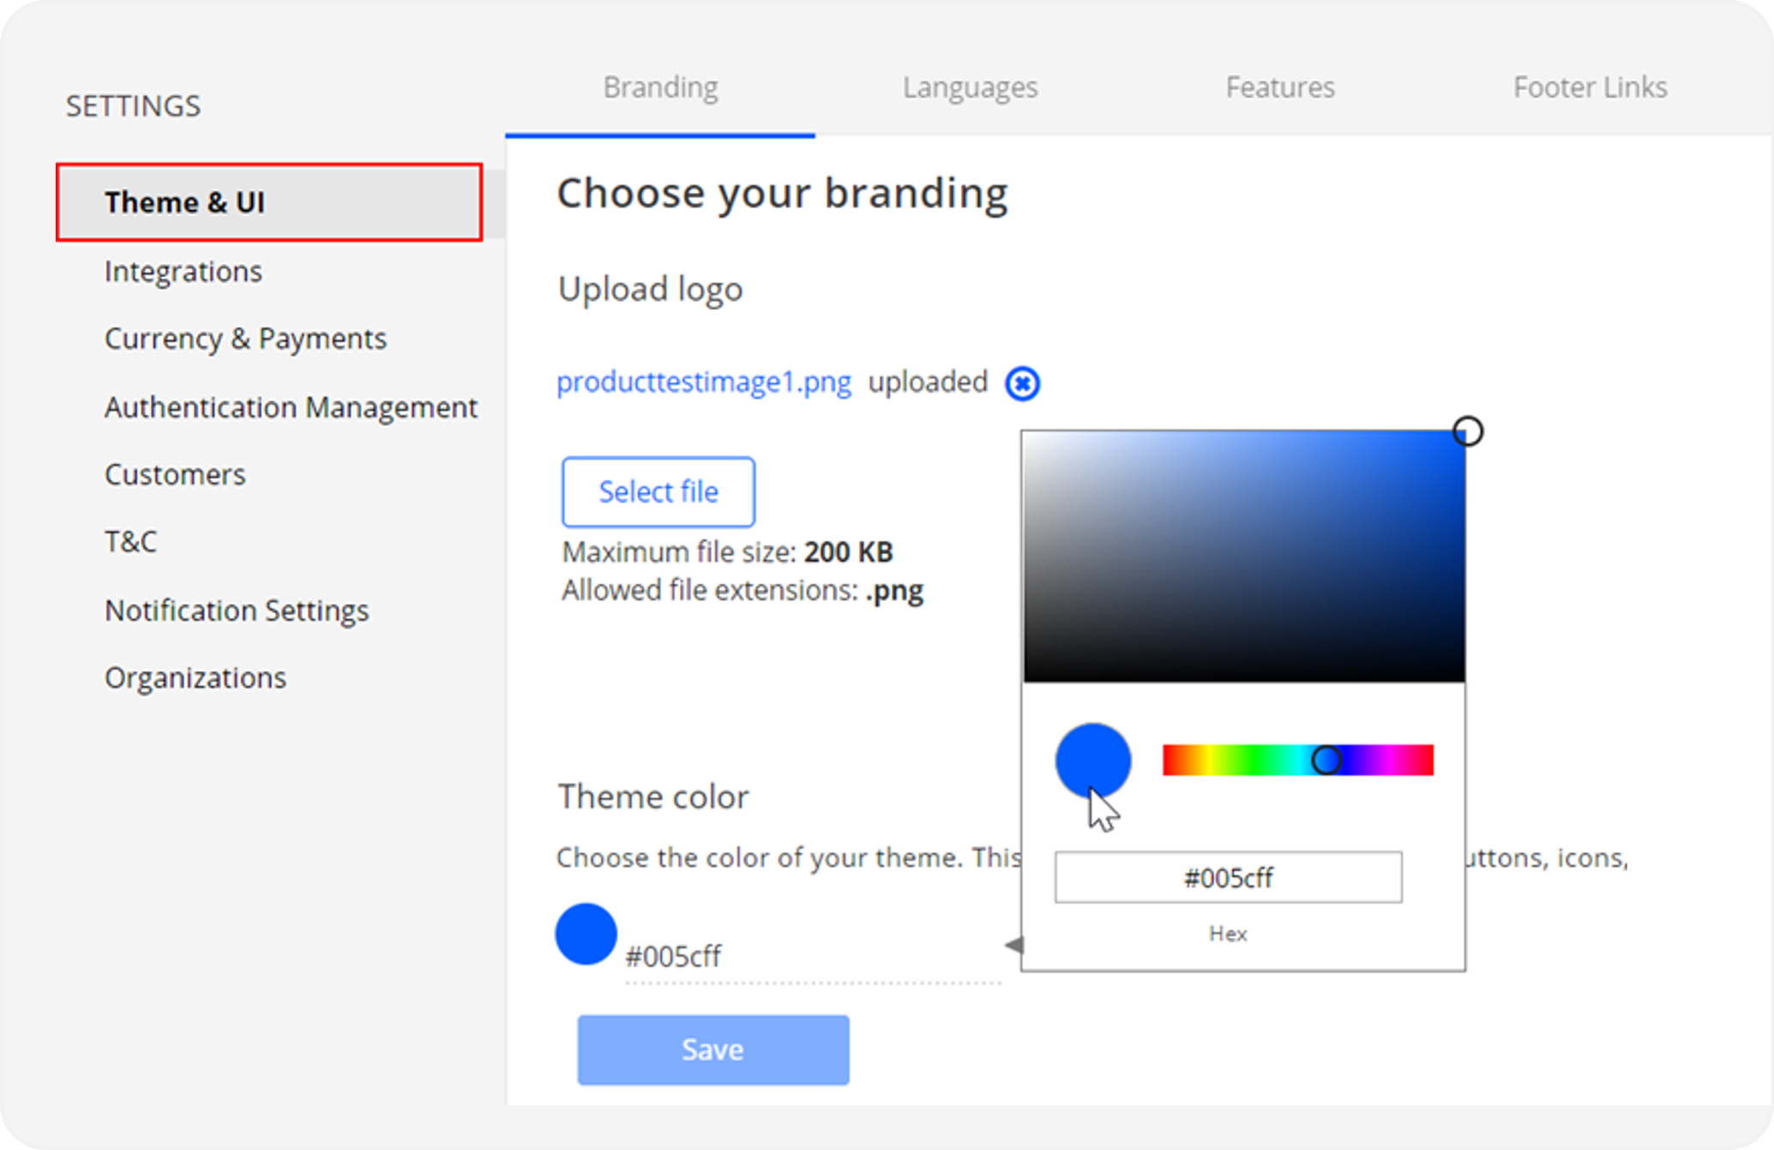This screenshot has height=1150, width=1774.
Task: Click the Select file button
Action: [658, 492]
